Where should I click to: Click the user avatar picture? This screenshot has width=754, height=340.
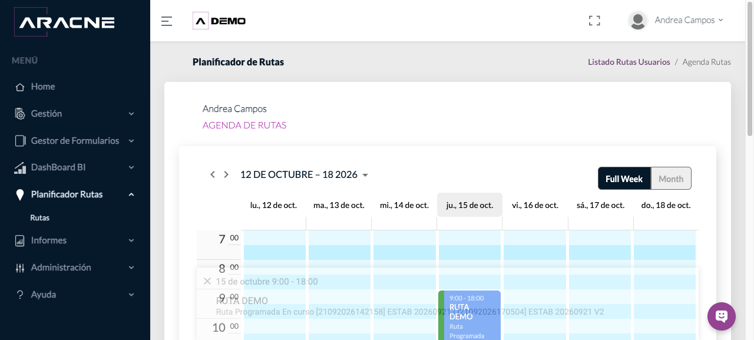point(638,21)
